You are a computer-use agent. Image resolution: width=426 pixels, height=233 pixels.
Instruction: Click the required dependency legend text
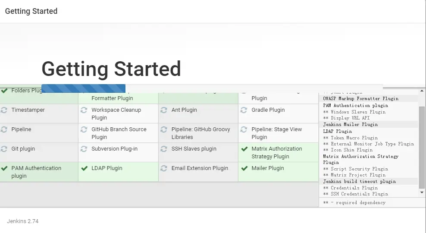(x=354, y=203)
